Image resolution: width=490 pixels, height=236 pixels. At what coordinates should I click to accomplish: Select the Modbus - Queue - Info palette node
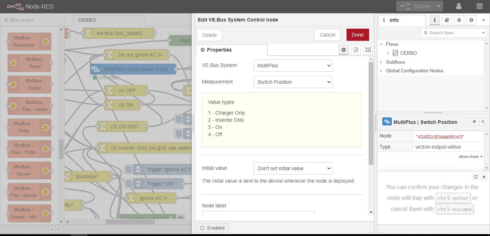pyautogui.click(x=29, y=213)
